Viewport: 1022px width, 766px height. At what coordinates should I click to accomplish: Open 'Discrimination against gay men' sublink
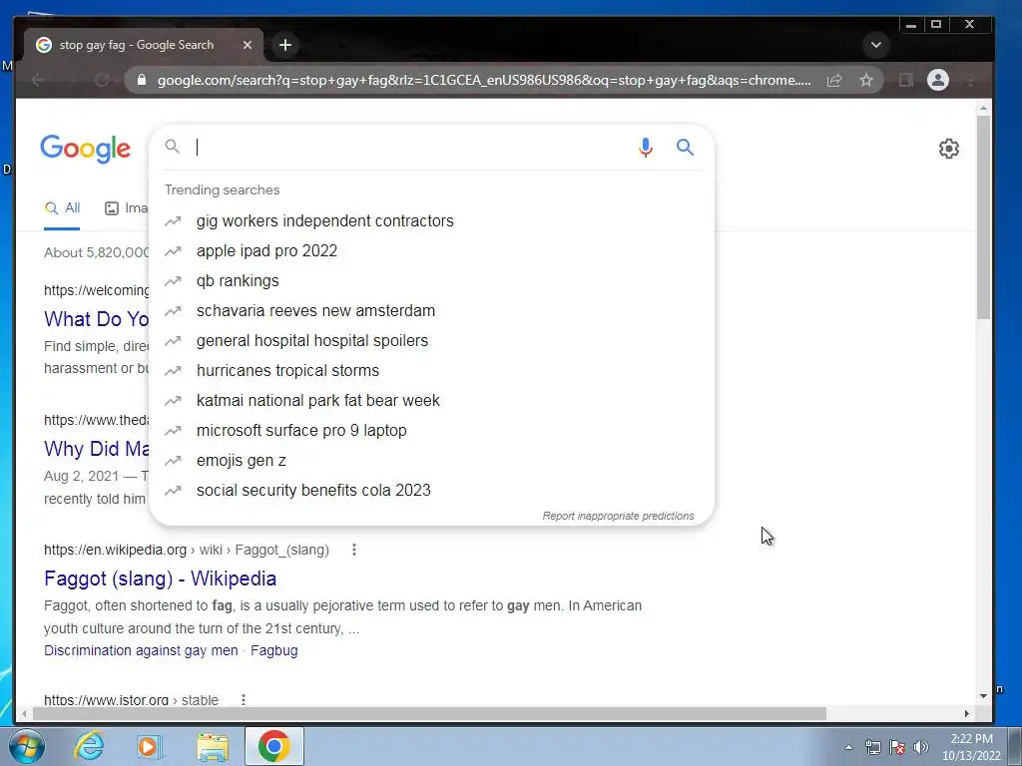coord(141,650)
